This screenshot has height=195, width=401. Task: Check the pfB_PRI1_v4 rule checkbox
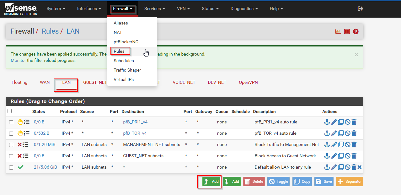[11, 122]
